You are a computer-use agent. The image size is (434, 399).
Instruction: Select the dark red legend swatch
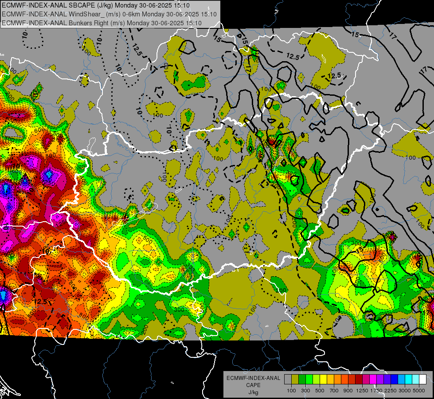click(359, 379)
